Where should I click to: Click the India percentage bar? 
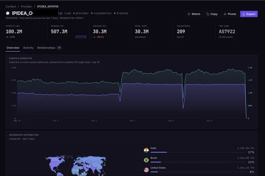(198, 152)
